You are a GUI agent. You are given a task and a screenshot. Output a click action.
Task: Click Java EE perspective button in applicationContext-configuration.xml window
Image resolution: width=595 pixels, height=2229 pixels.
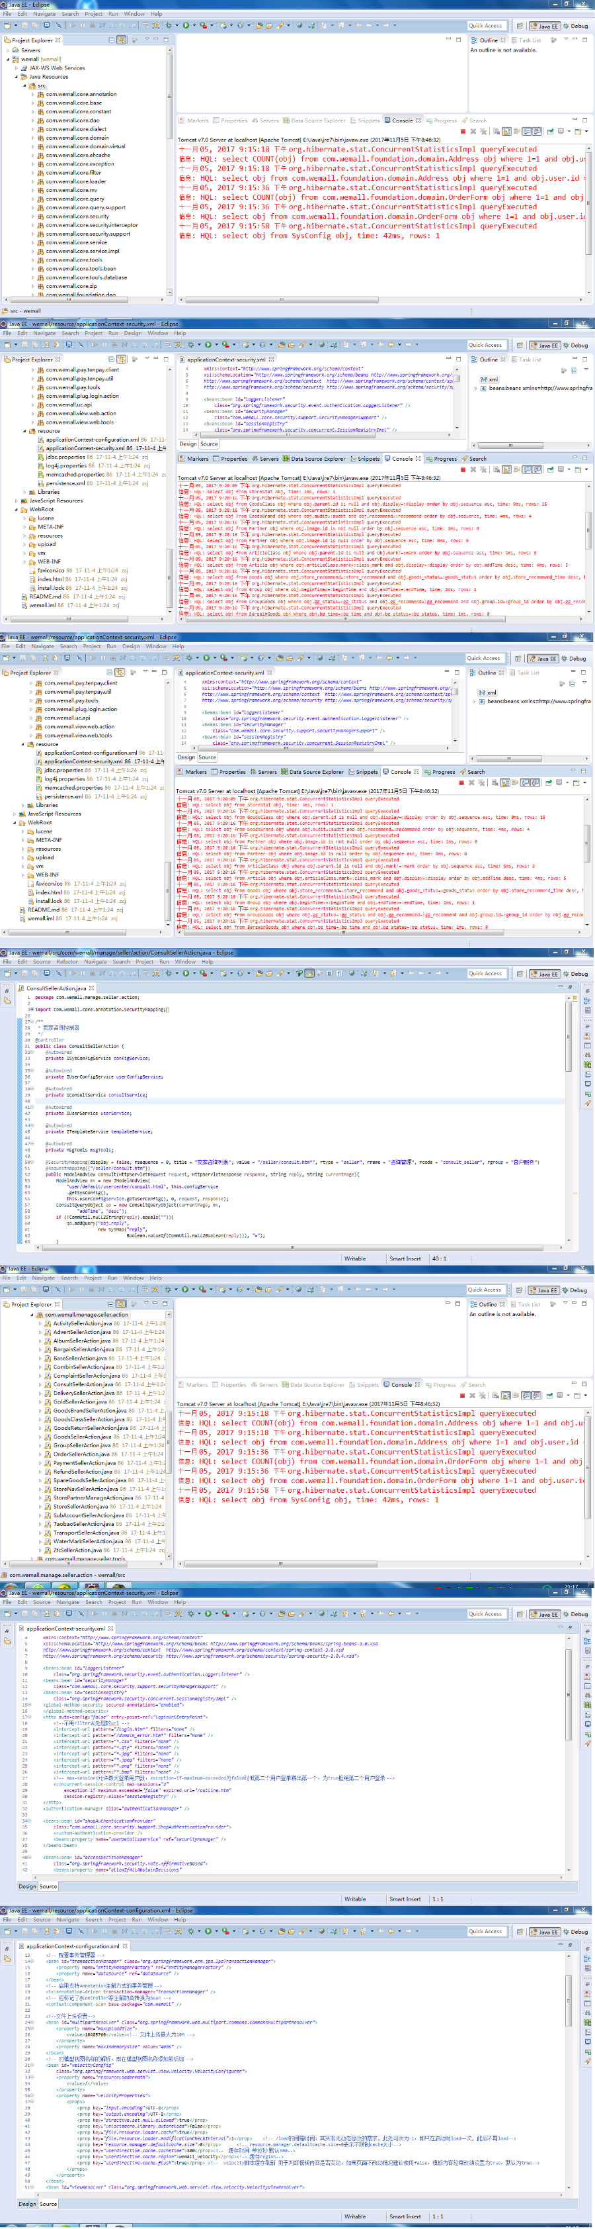point(544,1932)
